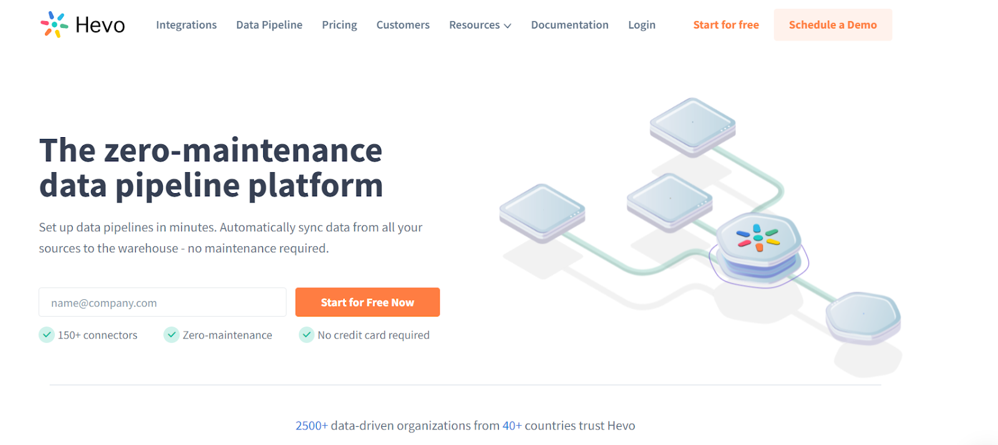Click the 'Set up data pipelines in minutes' paragraph
This screenshot has height=445, width=998.
click(x=231, y=237)
